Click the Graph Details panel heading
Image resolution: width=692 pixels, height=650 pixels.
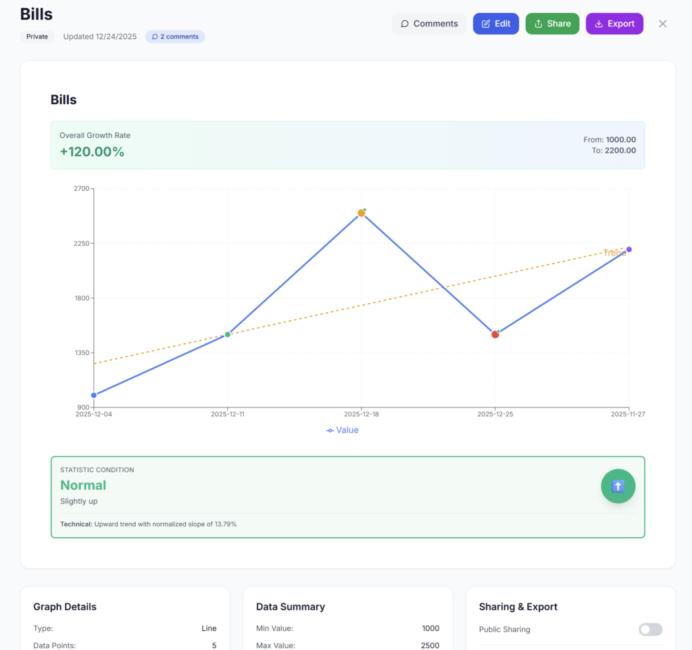click(x=65, y=607)
